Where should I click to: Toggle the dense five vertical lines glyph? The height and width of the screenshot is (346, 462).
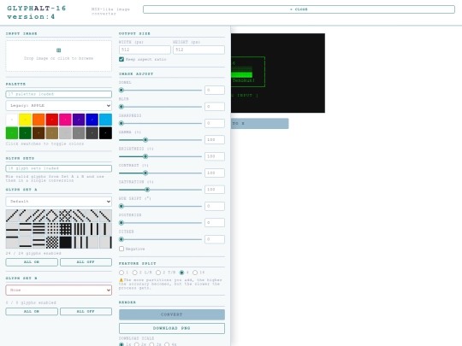[x=79, y=229]
